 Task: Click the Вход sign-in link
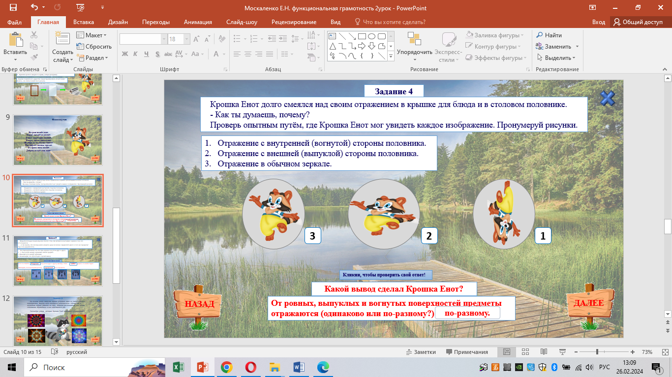pyautogui.click(x=599, y=22)
